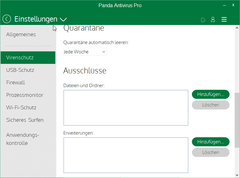Click Hinzufügen for Dateien und Ordner
This screenshot has width=240, height=178.
(x=210, y=94)
